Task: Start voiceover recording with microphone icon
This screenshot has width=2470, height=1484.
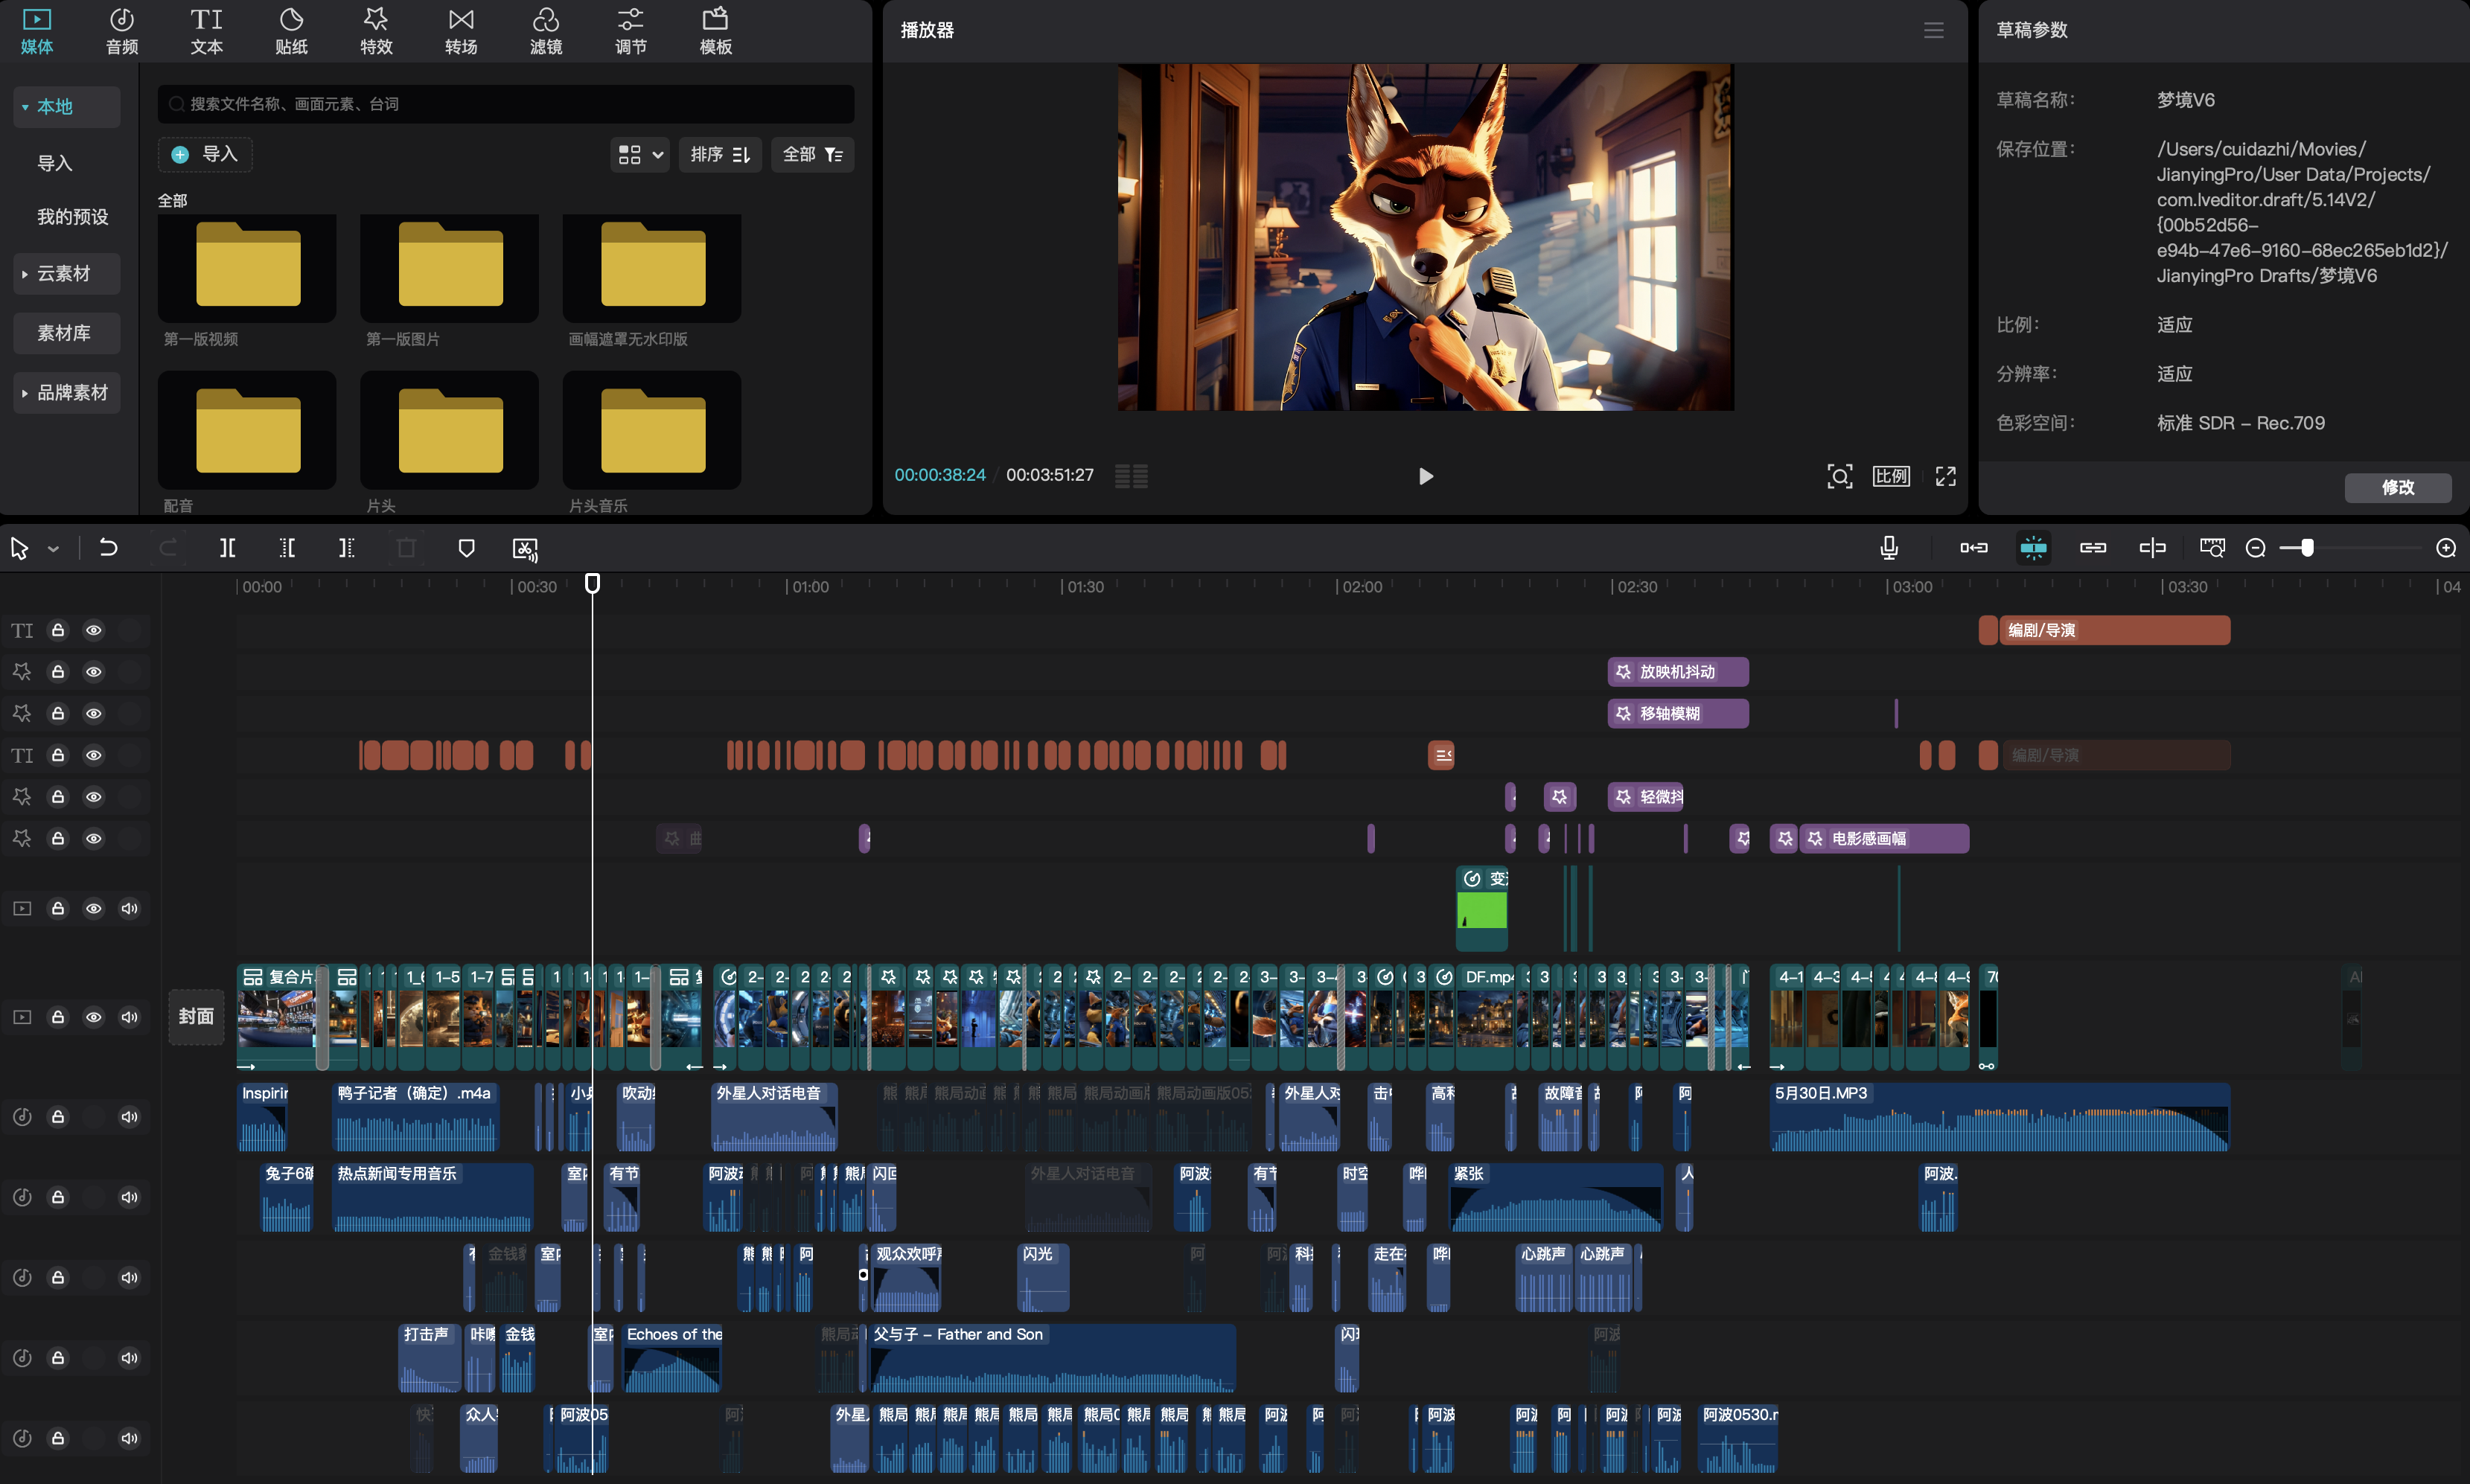Action: pos(1889,547)
